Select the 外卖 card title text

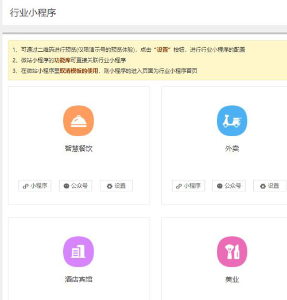pyautogui.click(x=232, y=148)
